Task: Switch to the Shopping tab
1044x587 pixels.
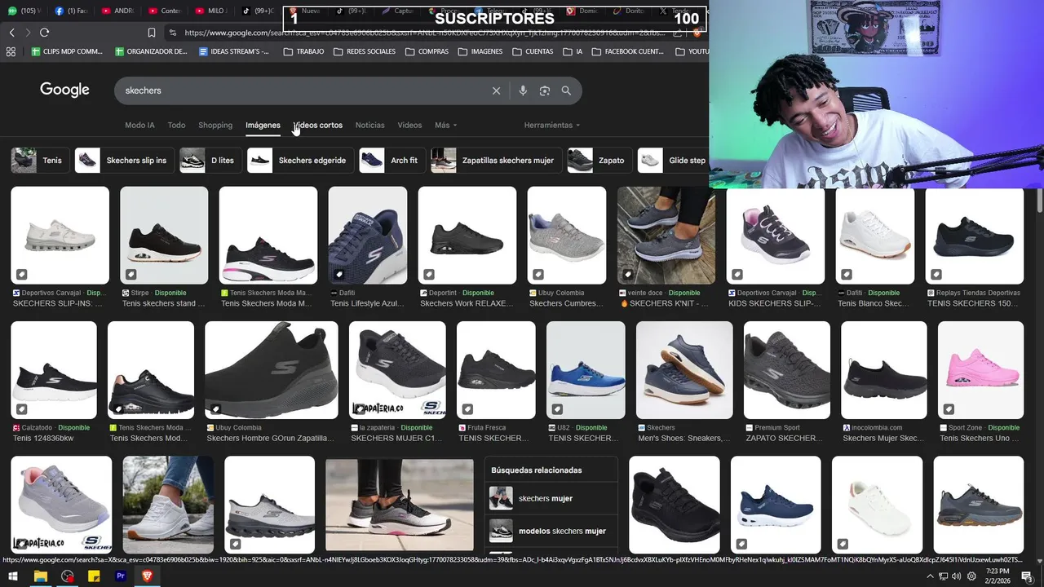Action: 215,125
